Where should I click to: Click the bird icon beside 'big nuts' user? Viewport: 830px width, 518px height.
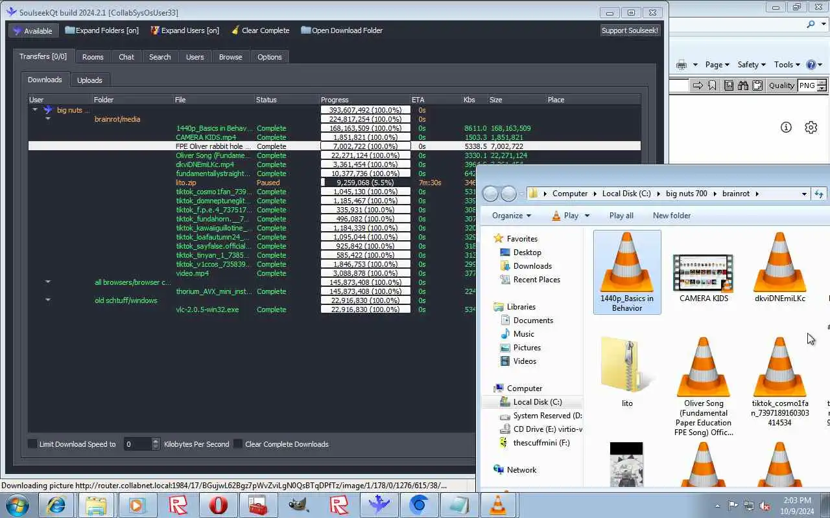(x=48, y=110)
